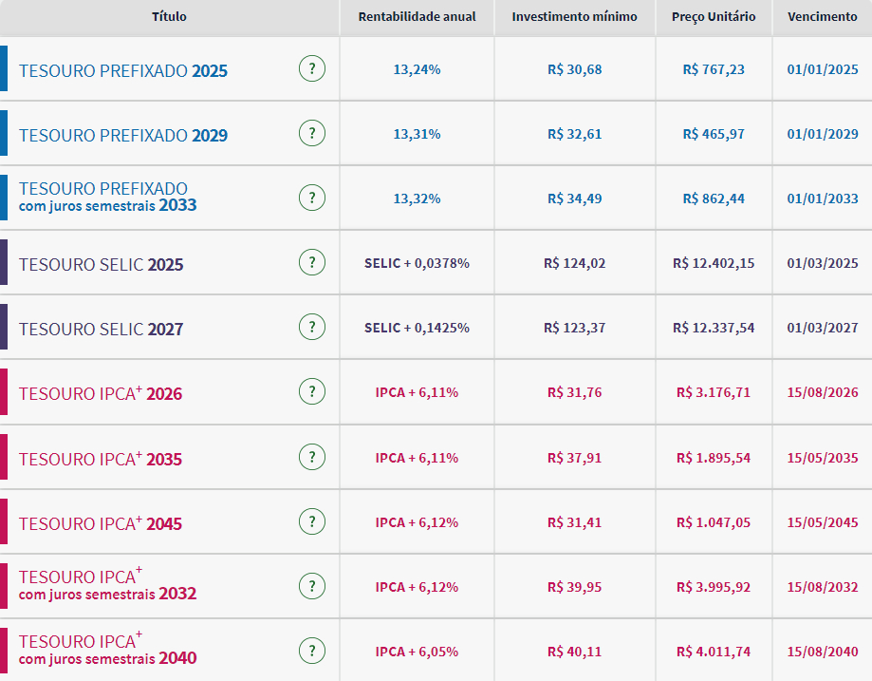The image size is (872, 681).
Task: Click IPCA + 6,11% in the IPCA+ 2035 row
Action: click(417, 458)
